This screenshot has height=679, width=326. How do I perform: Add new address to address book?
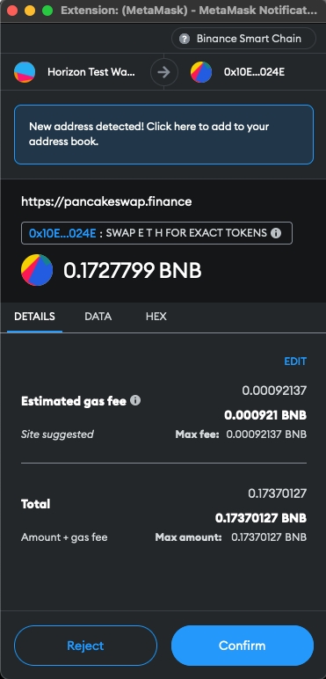click(163, 135)
